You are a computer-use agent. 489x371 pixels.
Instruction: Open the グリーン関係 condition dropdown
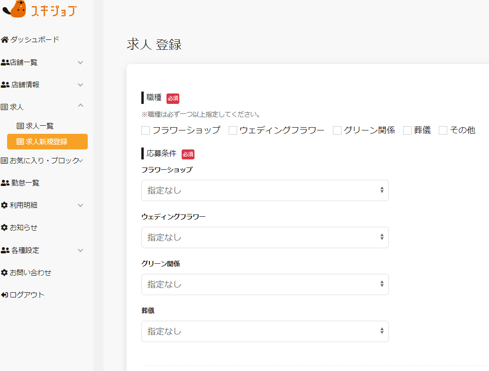pos(265,285)
